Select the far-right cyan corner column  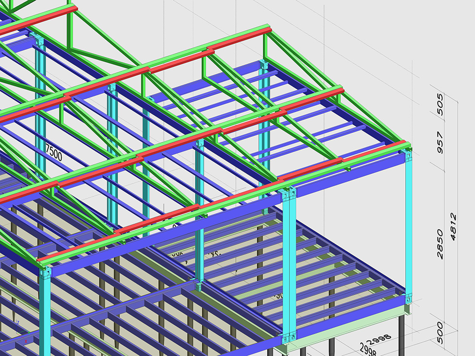tap(410, 227)
